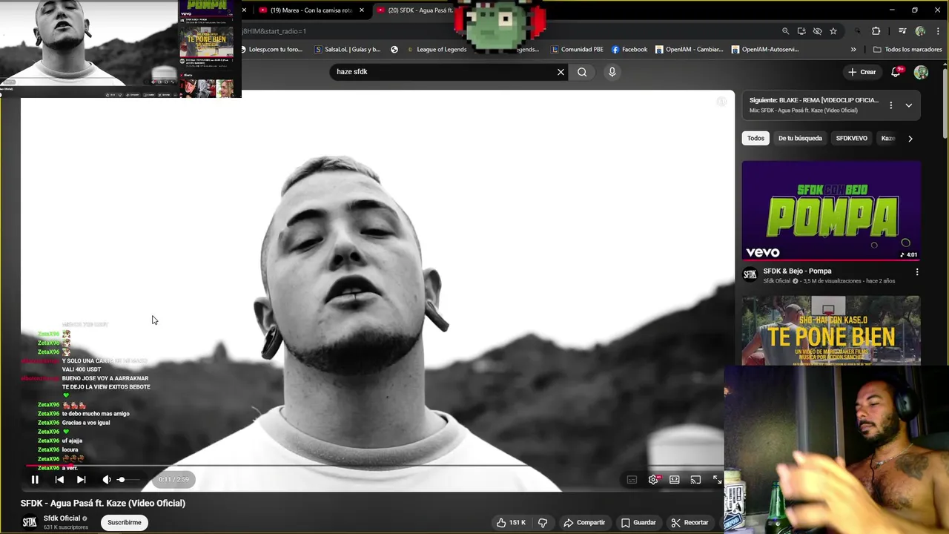Exit fullscreen with the player corner icon

(x=717, y=480)
